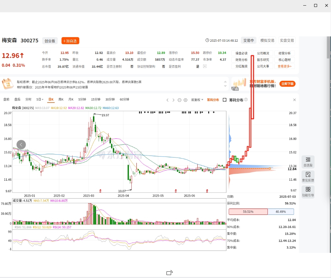The image size is (331, 278).
Task: Open 股东研究 shareholder research
Action: click(263, 60)
